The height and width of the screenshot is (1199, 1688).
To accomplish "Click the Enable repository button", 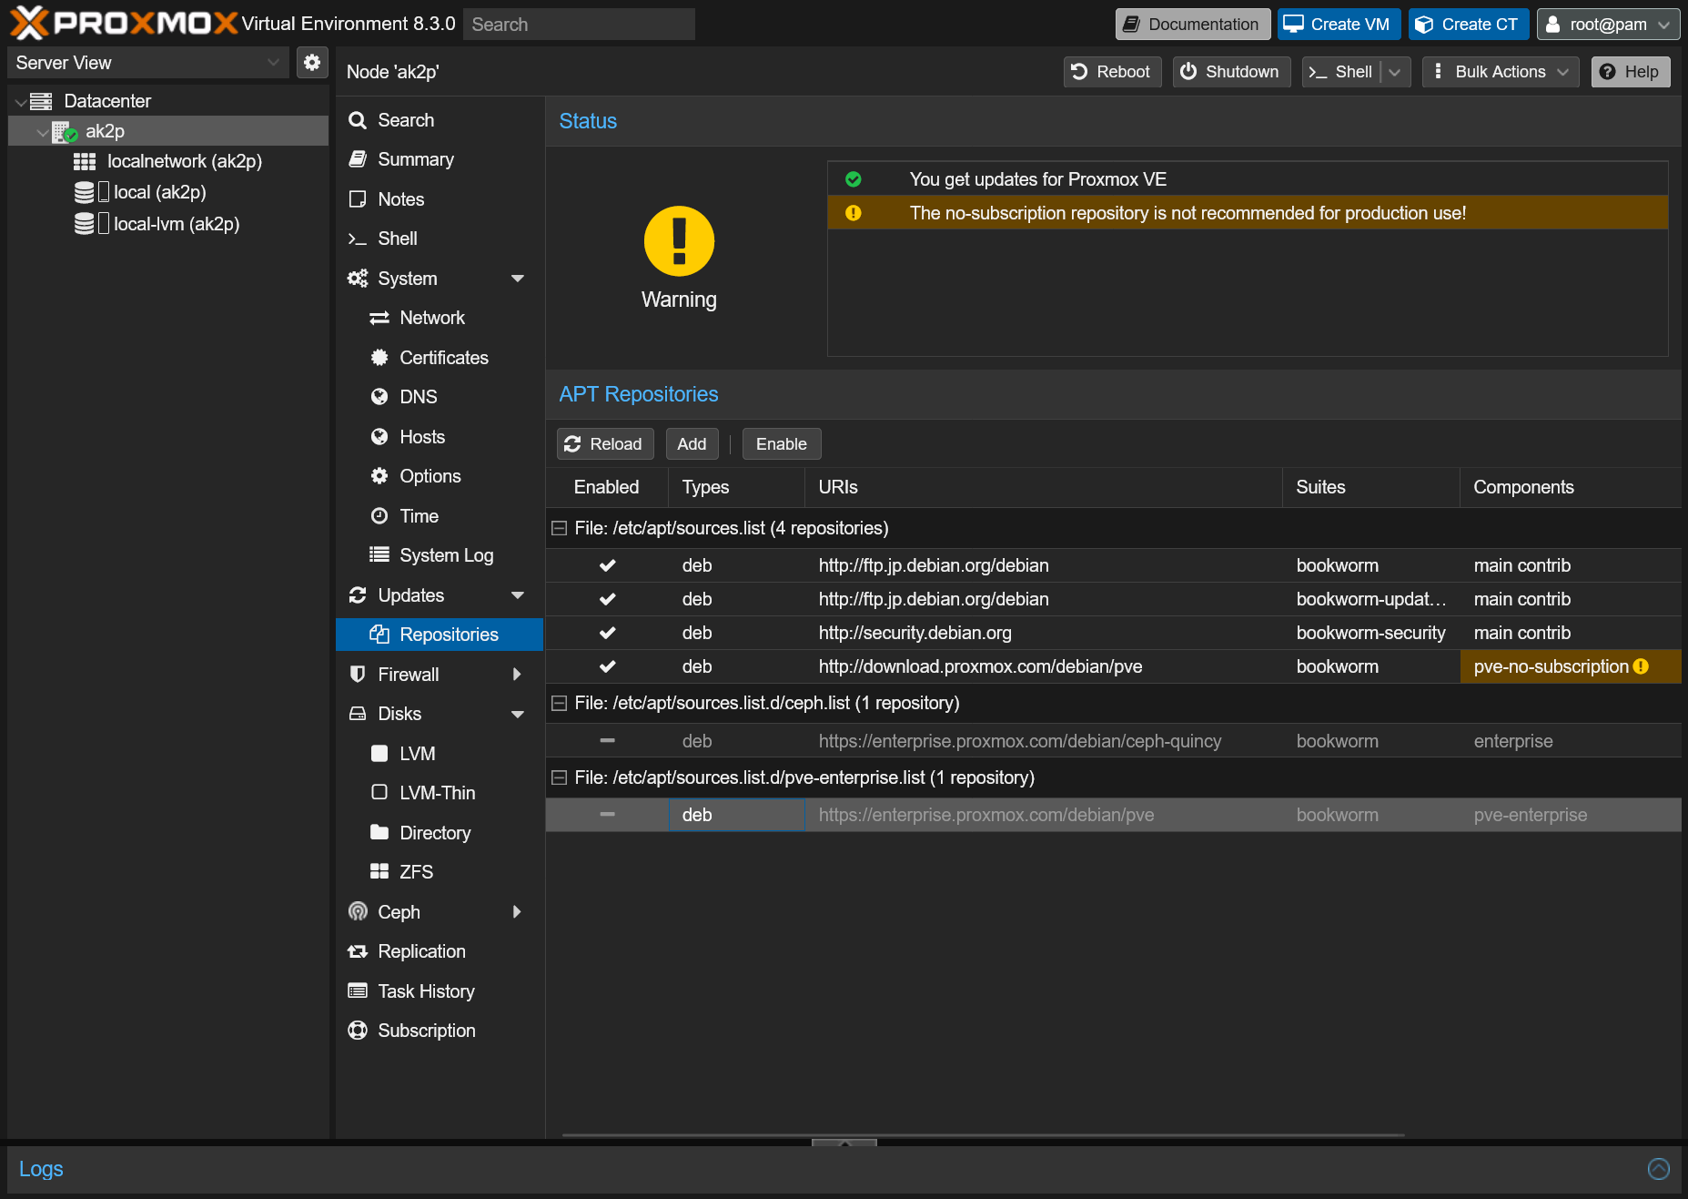I will [x=782, y=444].
